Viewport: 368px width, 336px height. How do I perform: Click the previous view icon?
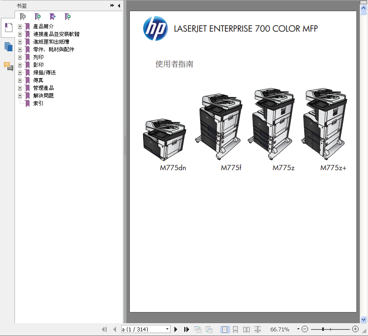[x=198, y=330]
